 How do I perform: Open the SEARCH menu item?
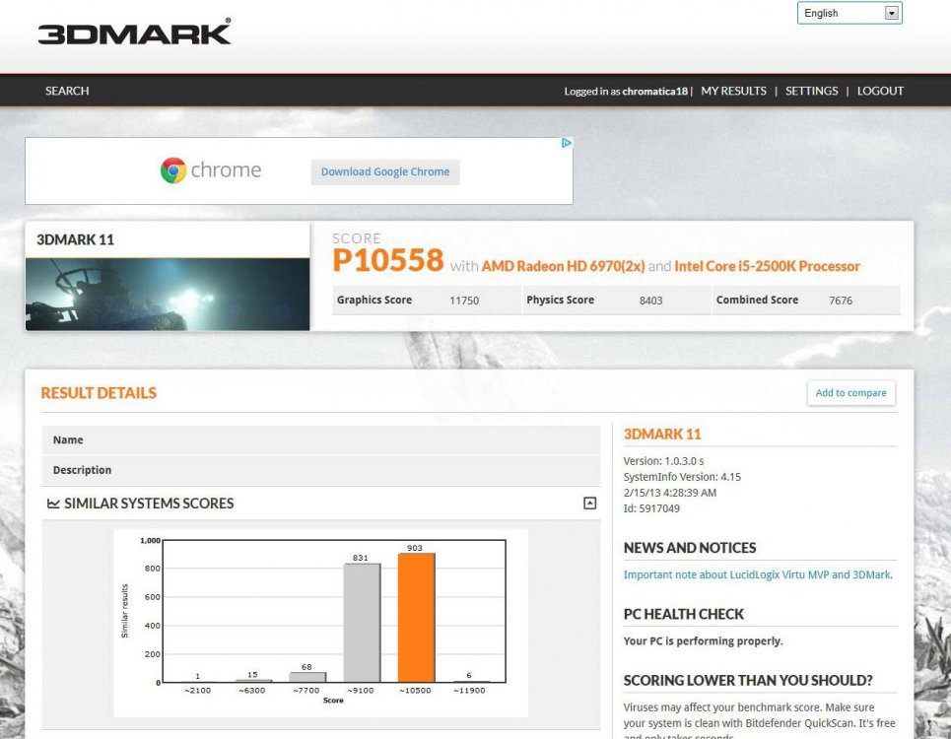[67, 91]
